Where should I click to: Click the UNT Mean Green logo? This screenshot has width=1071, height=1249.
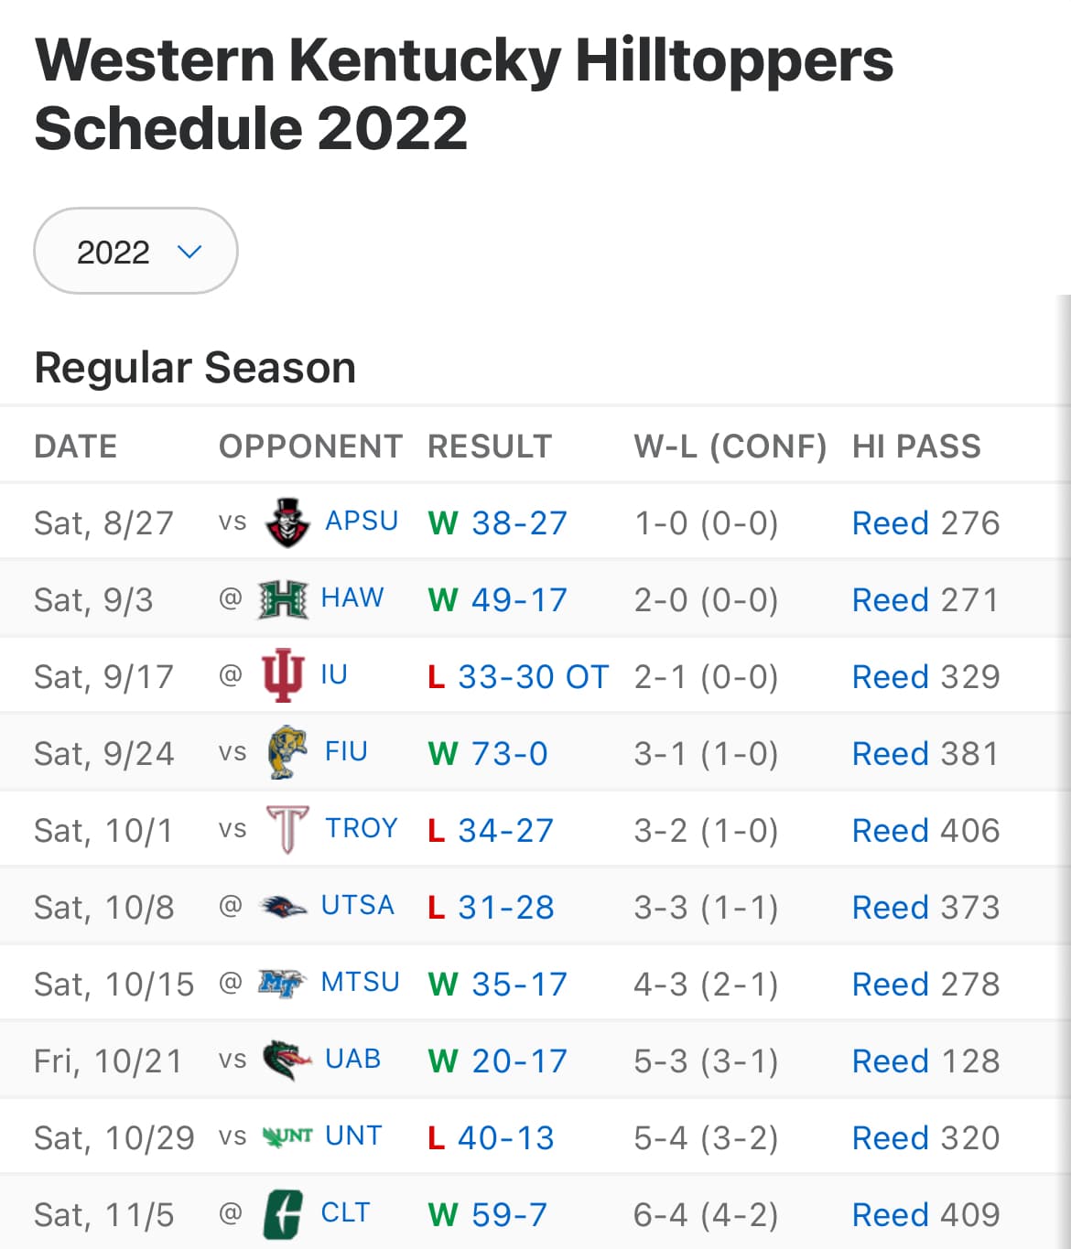(x=287, y=1137)
